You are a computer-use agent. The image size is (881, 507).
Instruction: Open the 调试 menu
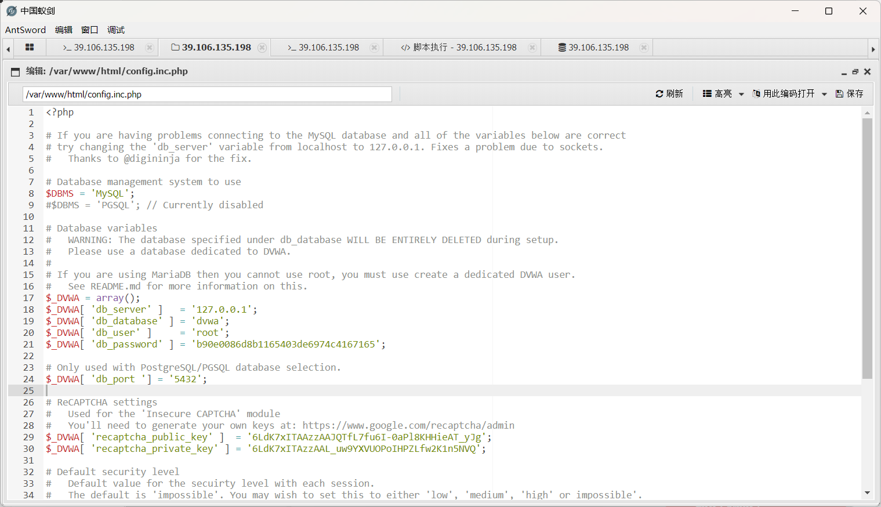tap(116, 30)
